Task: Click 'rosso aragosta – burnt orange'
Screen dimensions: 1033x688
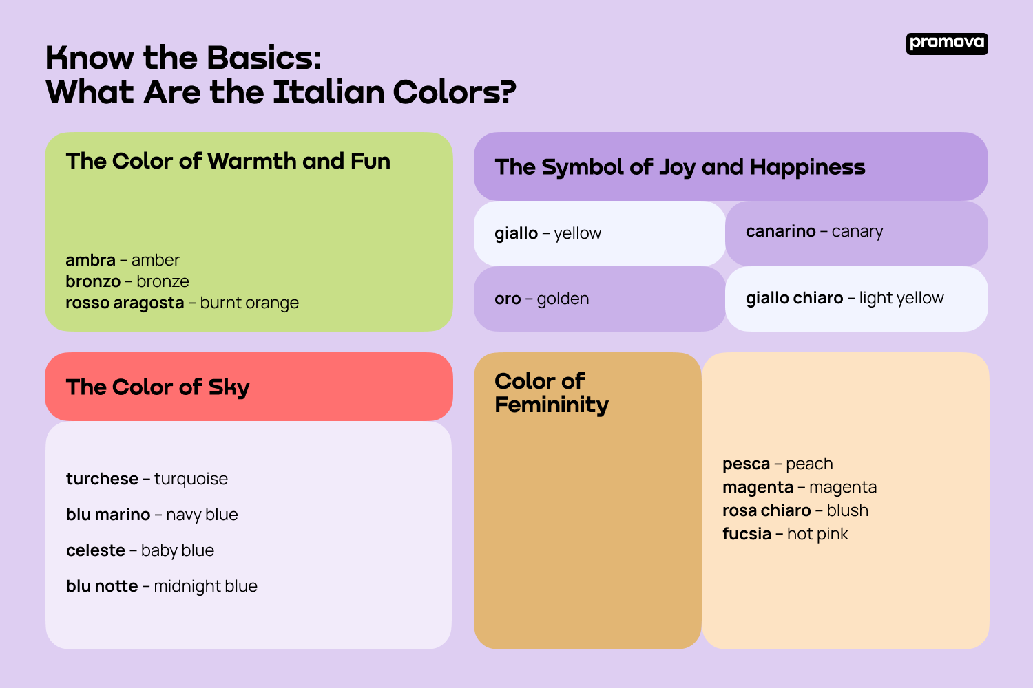Action: click(x=182, y=303)
